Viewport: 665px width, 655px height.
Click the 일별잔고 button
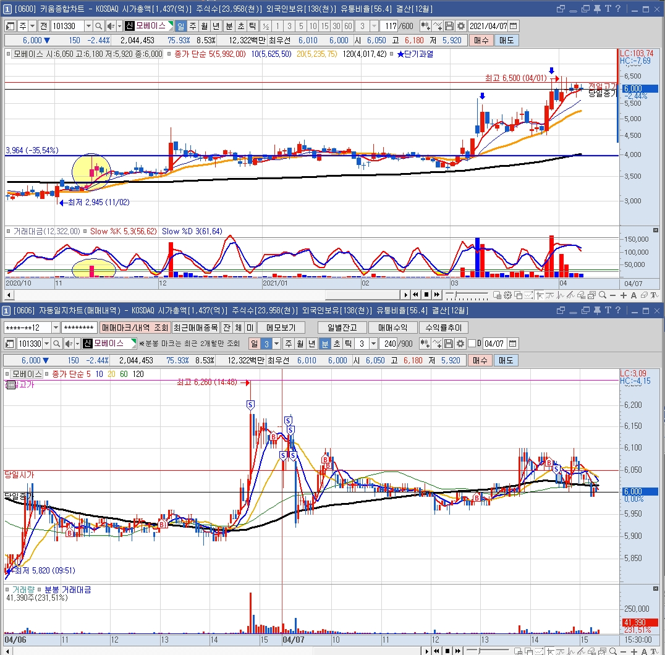coord(342,327)
